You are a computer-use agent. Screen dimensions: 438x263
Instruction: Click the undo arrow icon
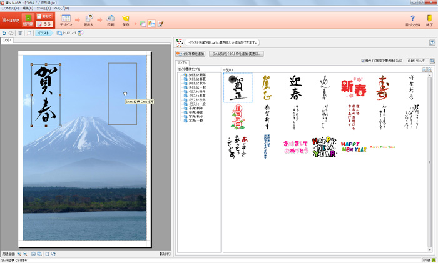5,32
